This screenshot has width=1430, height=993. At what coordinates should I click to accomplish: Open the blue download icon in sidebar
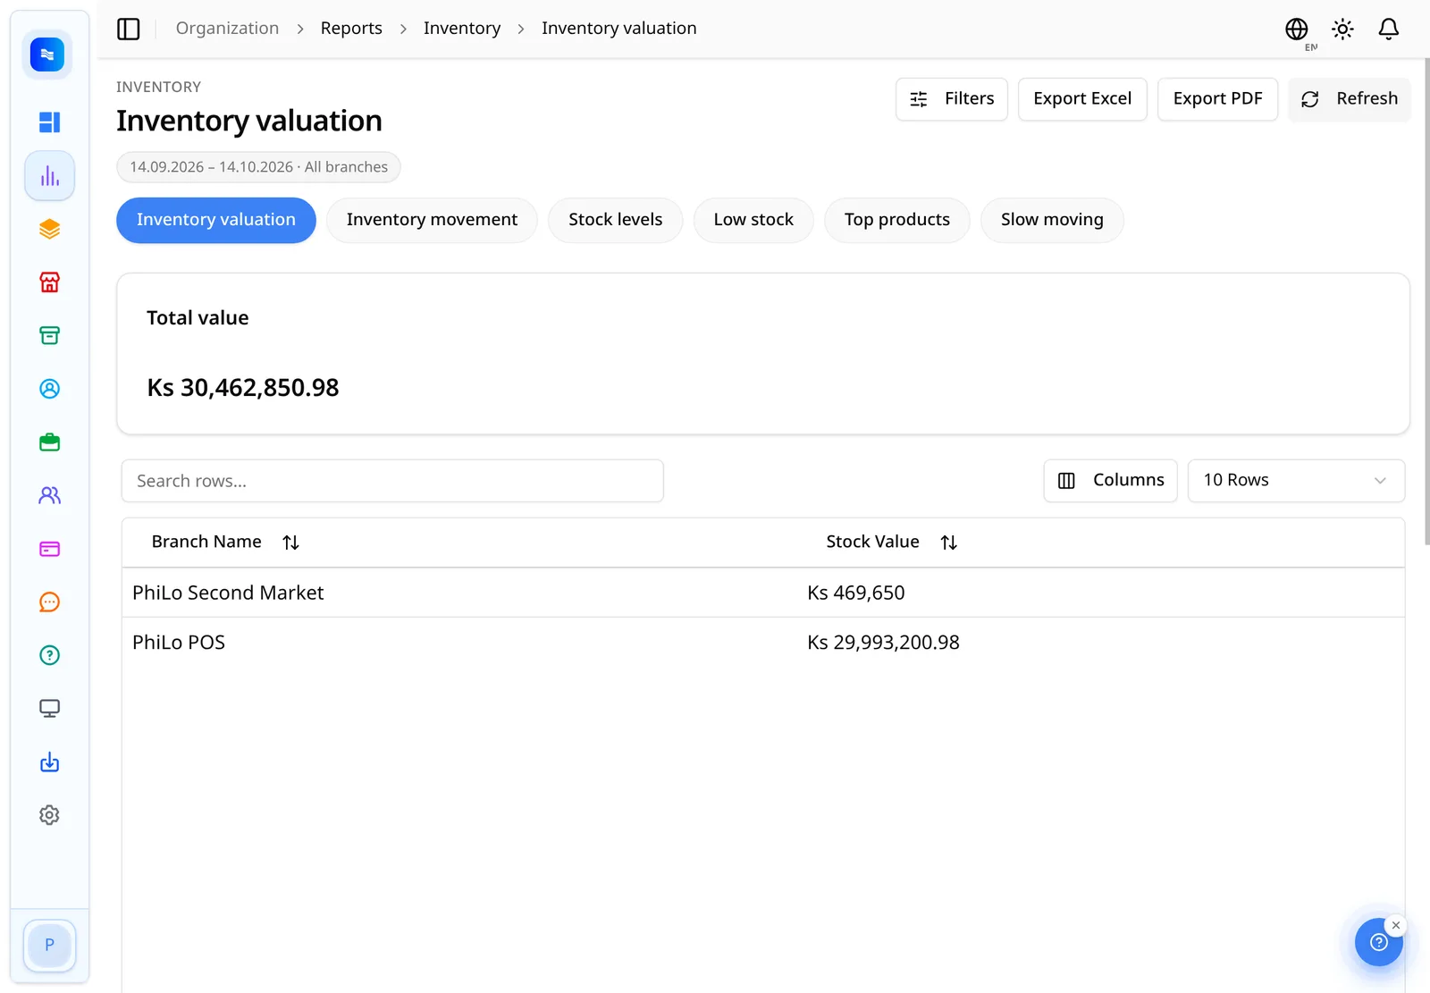(50, 762)
